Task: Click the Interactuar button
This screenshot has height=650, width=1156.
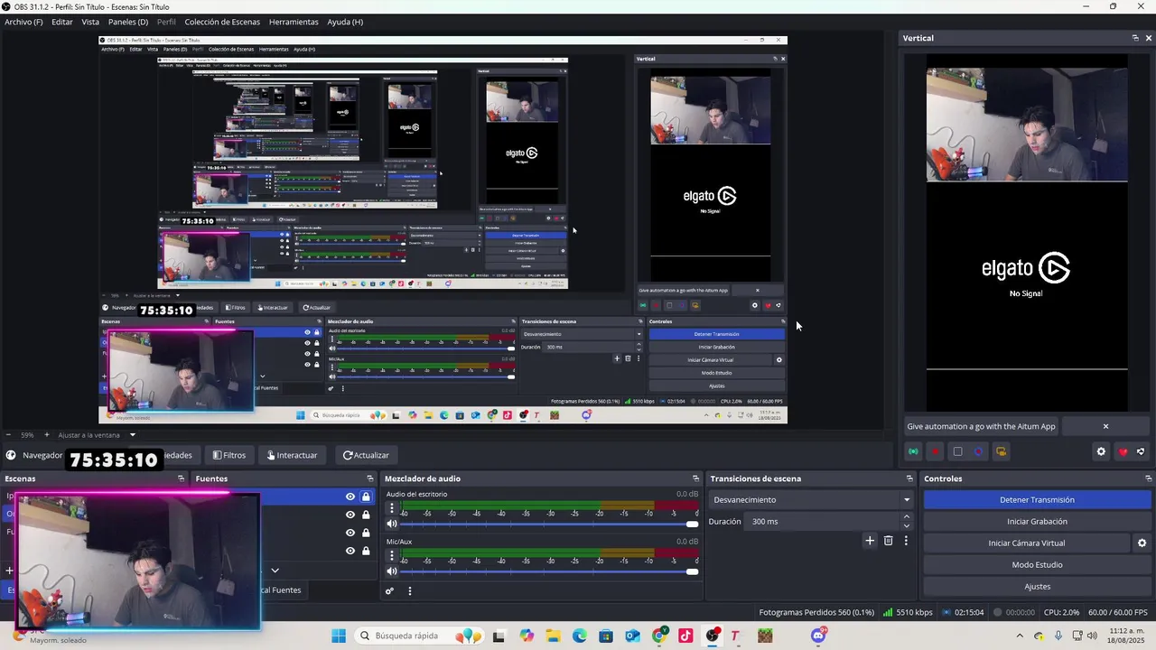Action: (292, 456)
